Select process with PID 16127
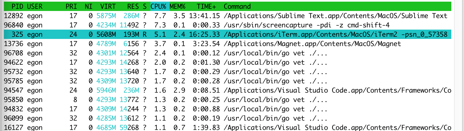 click(14, 127)
